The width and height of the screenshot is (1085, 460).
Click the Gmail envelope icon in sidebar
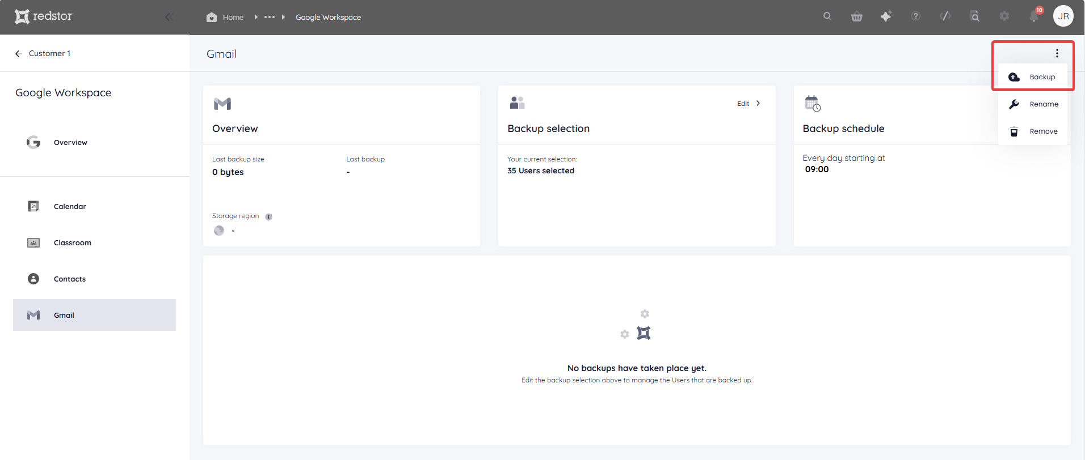click(x=33, y=315)
